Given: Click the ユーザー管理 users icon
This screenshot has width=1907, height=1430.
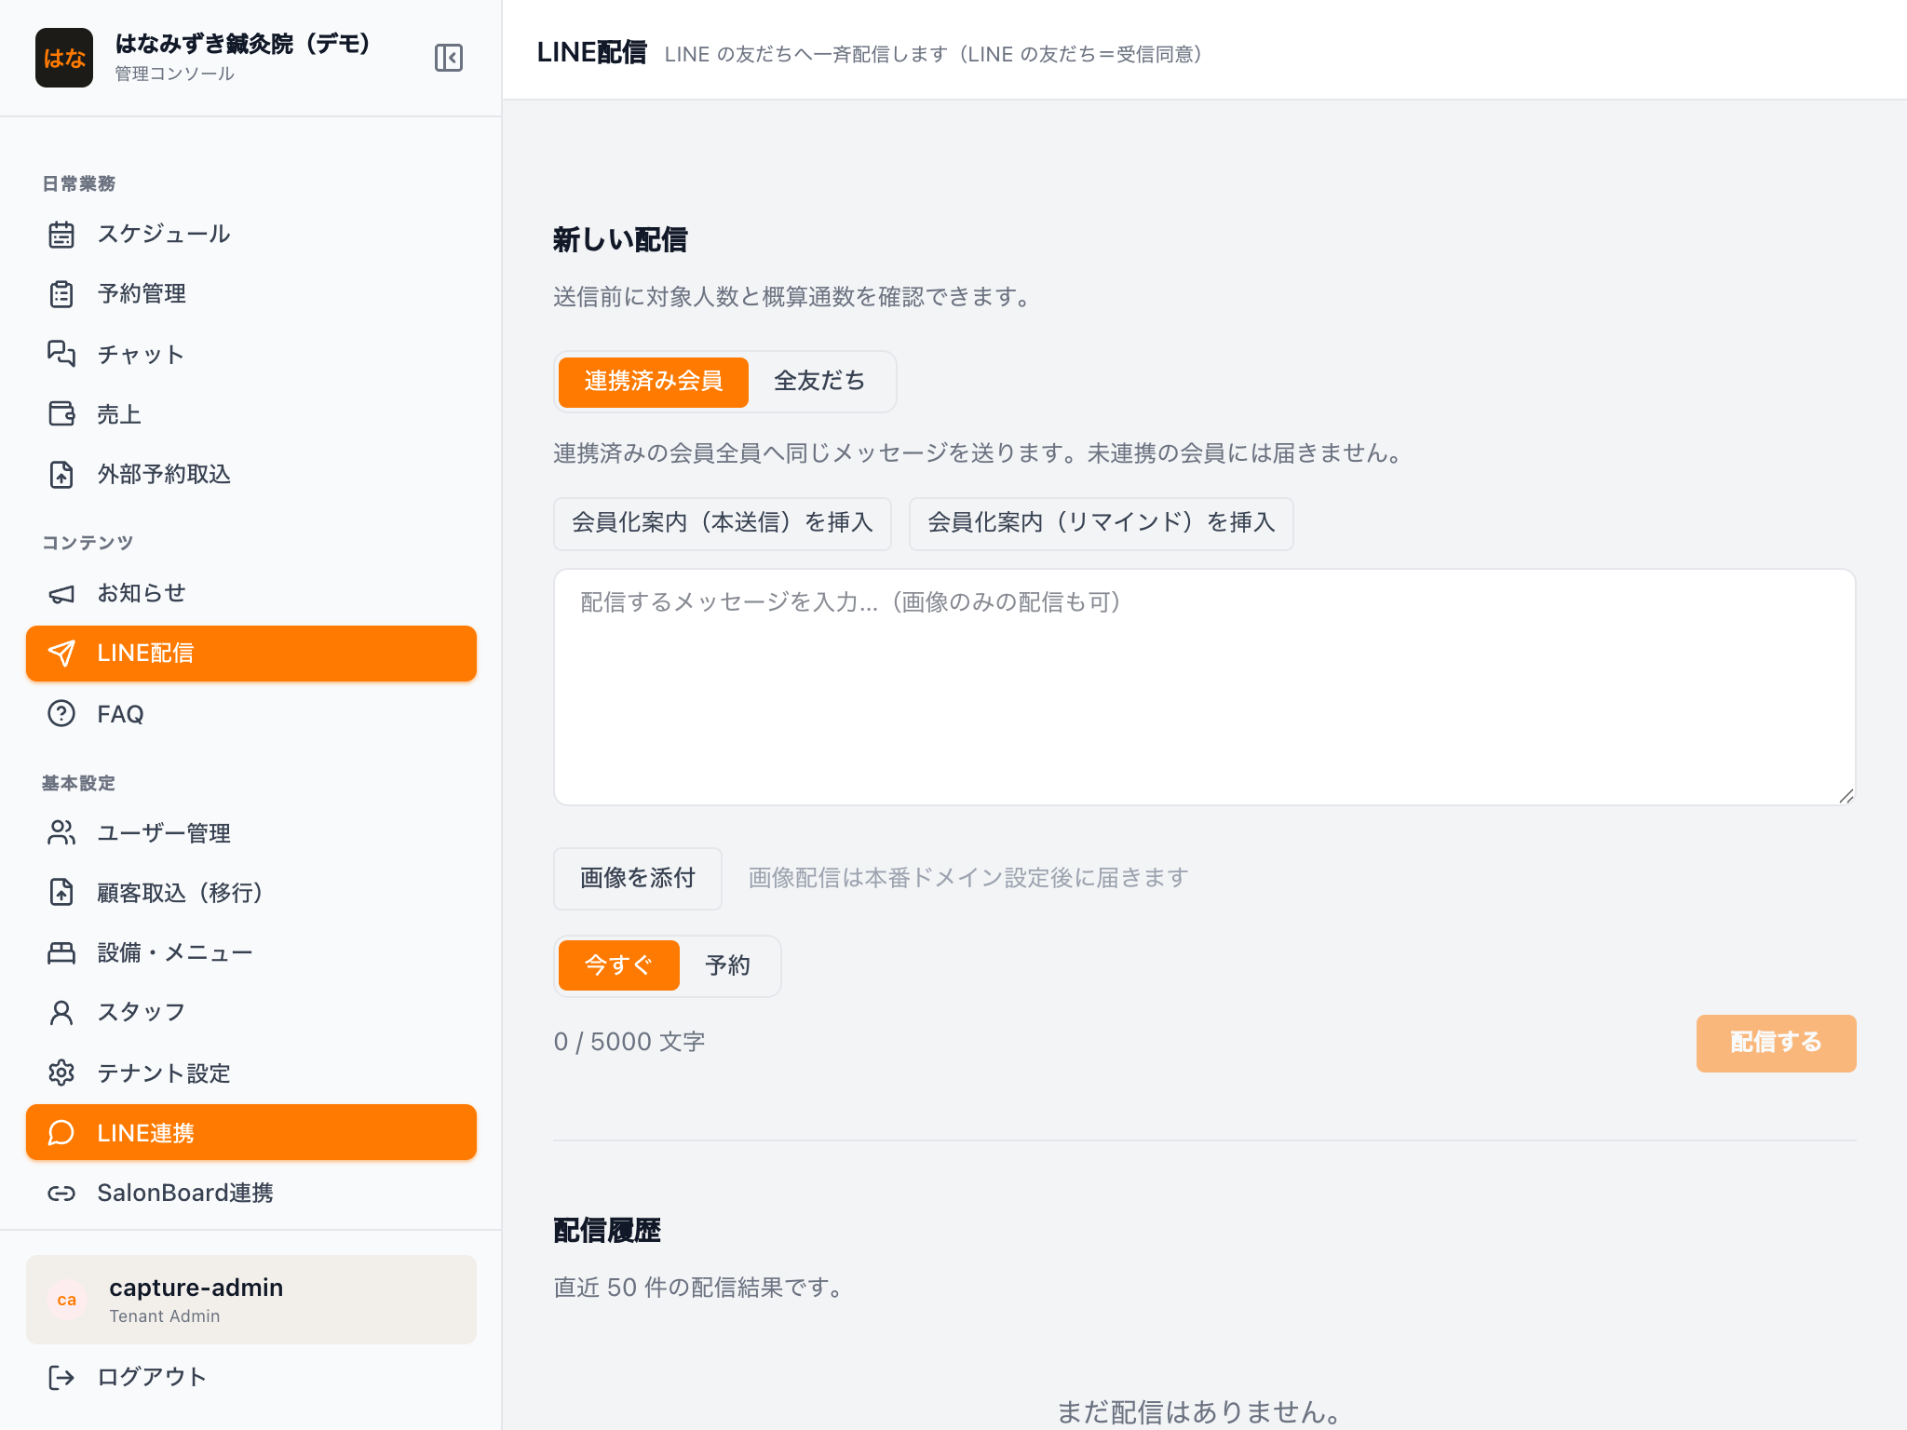Looking at the screenshot, I should pyautogui.click(x=61, y=832).
